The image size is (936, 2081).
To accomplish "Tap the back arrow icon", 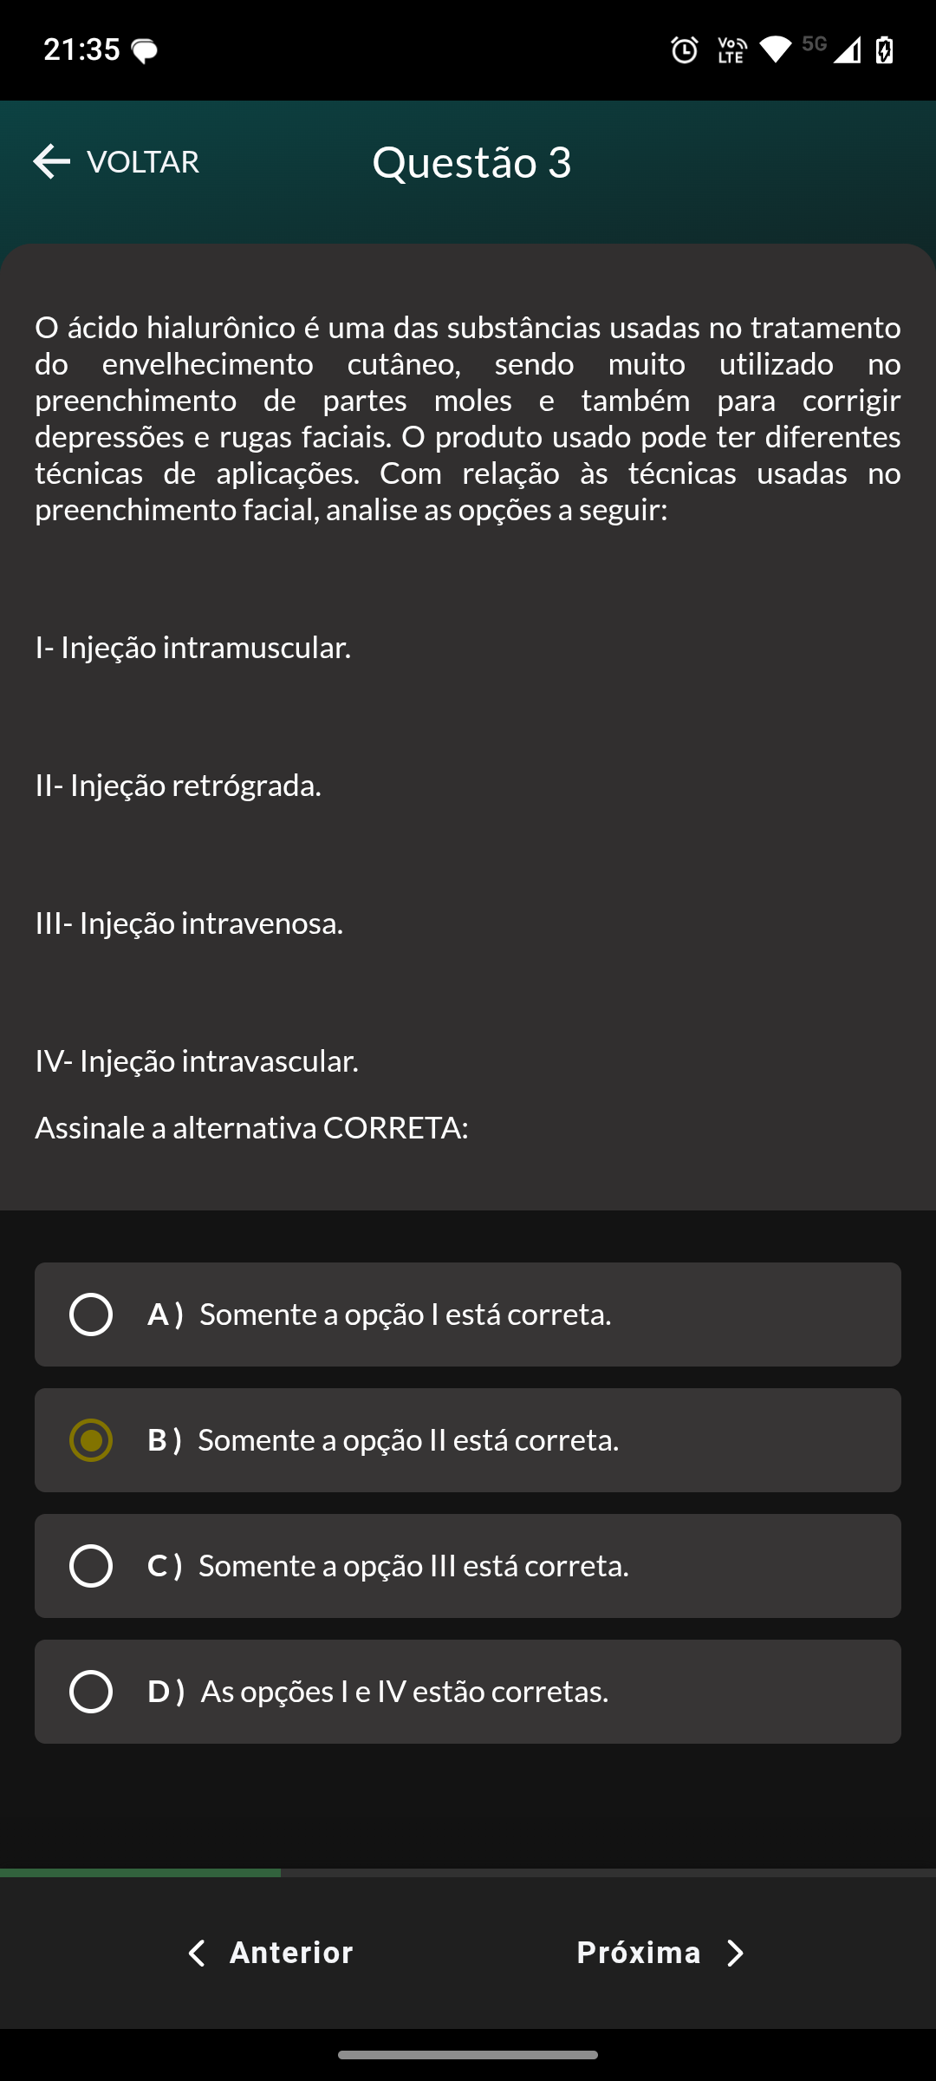I will pos(51,161).
